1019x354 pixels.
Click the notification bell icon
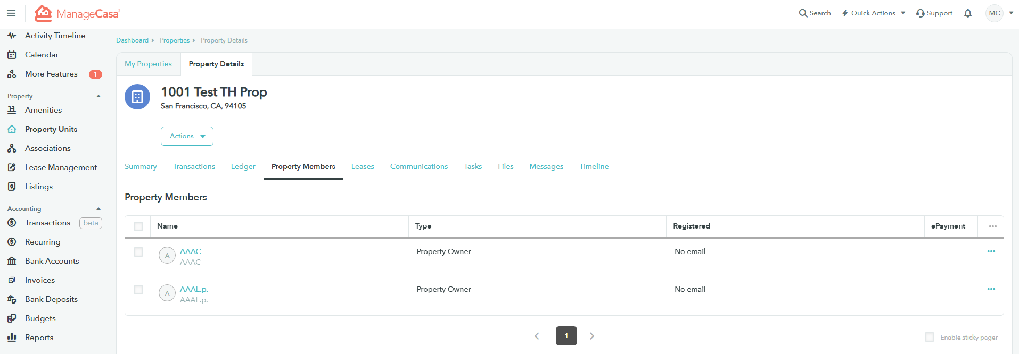click(967, 13)
